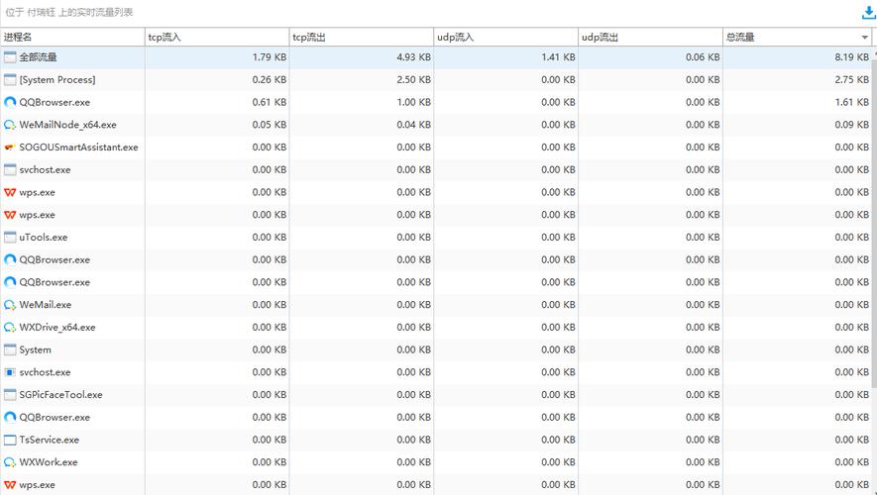Image resolution: width=877 pixels, height=495 pixels.
Task: Sort by the tcp流出 column header
Action: (362, 37)
